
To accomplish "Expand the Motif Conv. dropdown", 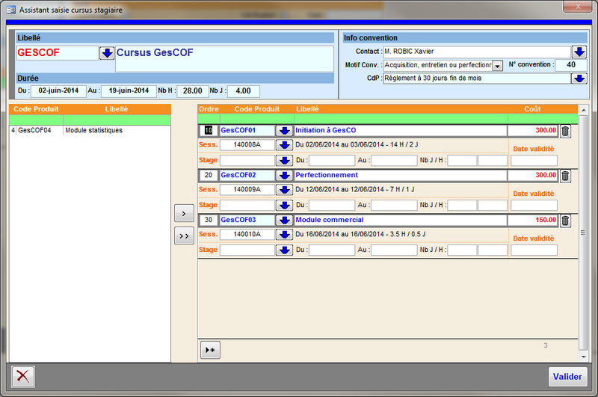I will coord(496,66).
